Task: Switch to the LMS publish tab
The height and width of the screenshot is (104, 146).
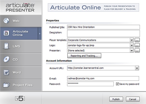Action: click(21, 46)
